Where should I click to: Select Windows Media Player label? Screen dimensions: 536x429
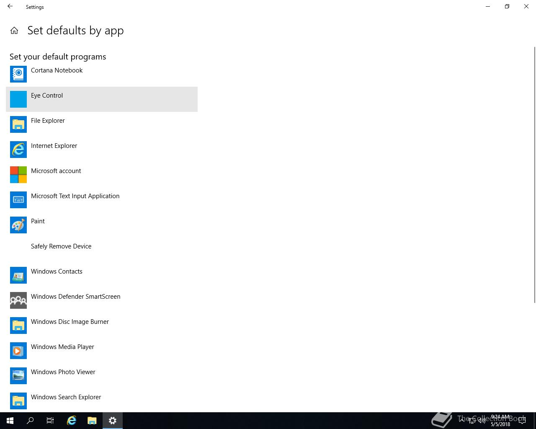click(x=62, y=347)
